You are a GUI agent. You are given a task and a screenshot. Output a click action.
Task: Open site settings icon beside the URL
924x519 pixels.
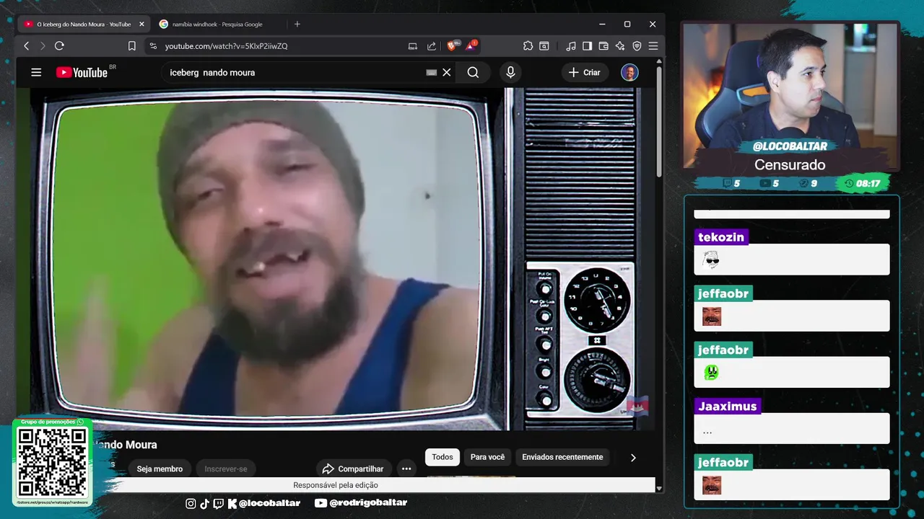[x=152, y=46]
